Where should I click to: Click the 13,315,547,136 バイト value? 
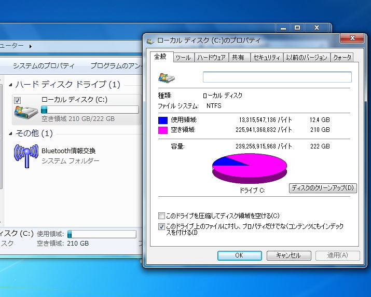[x=266, y=120]
